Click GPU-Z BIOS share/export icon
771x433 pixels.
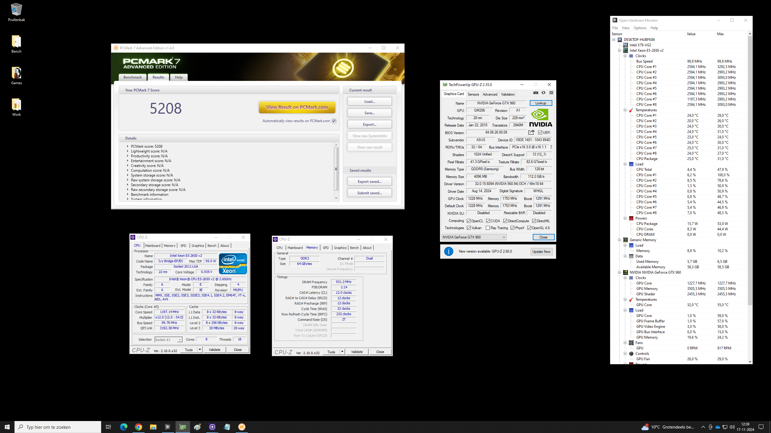531,132
